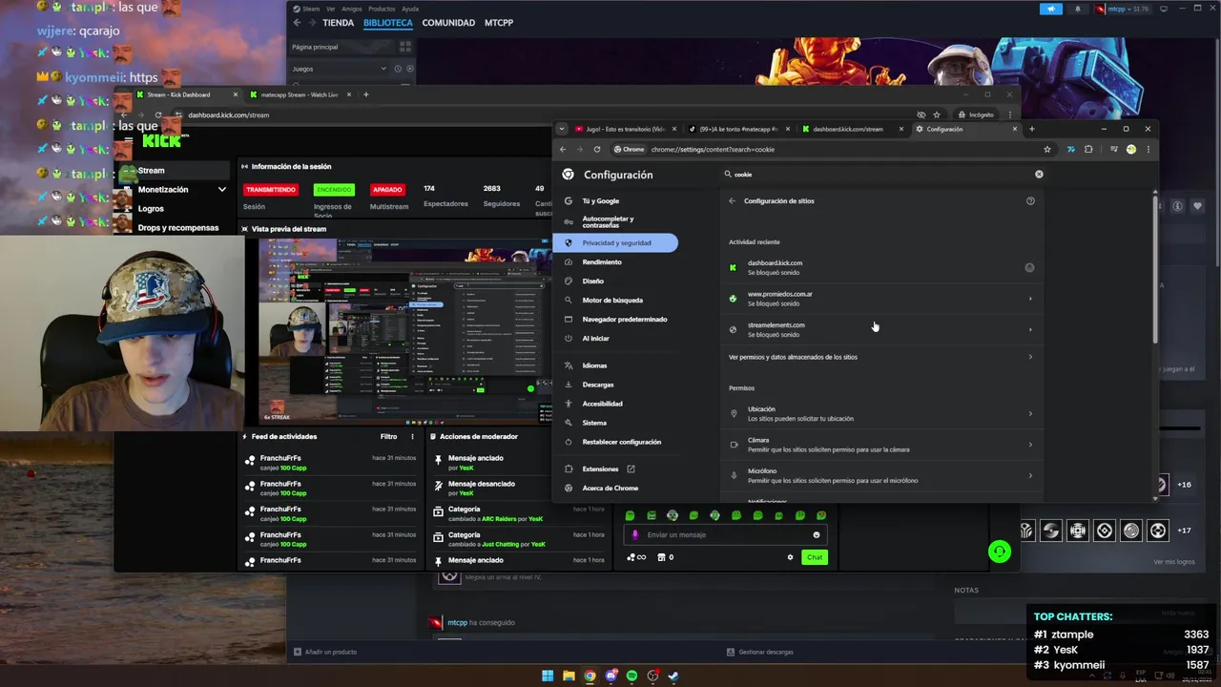Open Gestionar descargas in Steam
The height and width of the screenshot is (687, 1221).
(759, 652)
